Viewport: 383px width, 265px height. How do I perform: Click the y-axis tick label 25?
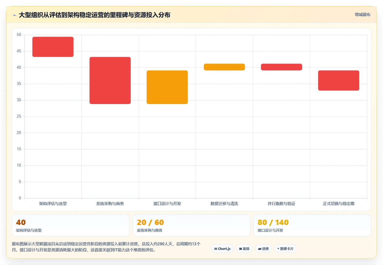[x=19, y=116]
